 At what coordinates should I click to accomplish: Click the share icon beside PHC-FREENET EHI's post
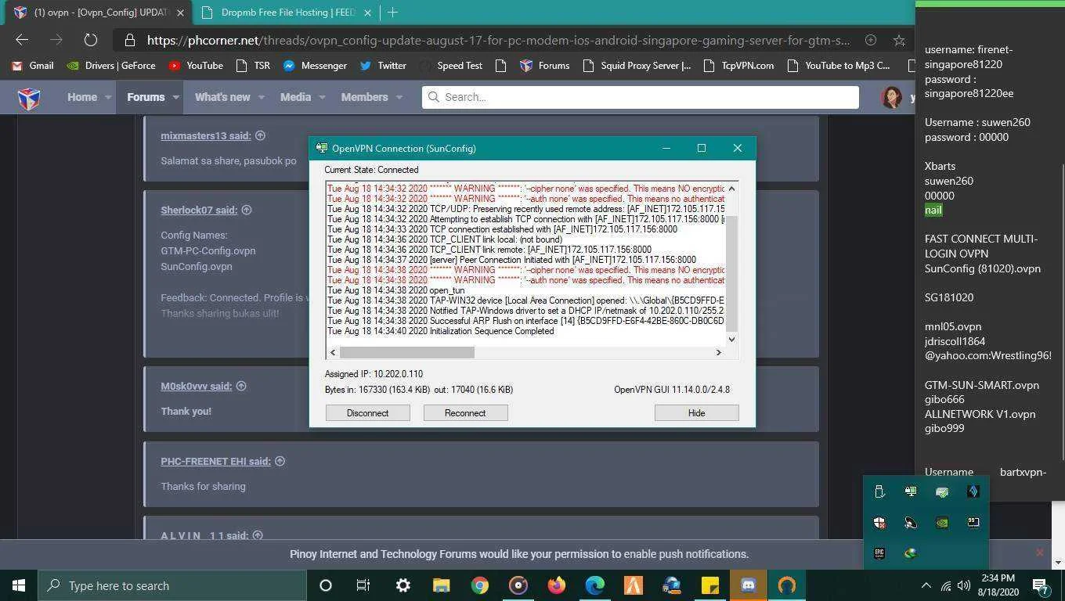pyautogui.click(x=280, y=461)
